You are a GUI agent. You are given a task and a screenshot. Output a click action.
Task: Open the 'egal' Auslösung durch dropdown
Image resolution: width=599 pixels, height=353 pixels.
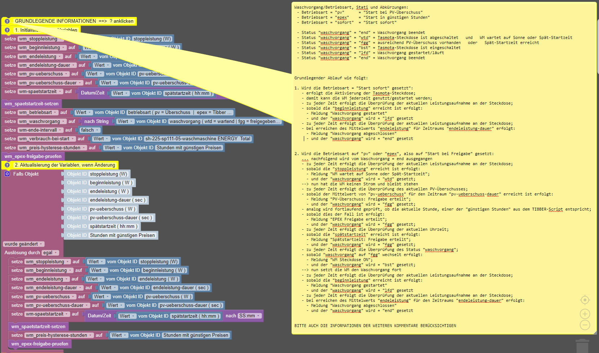pos(50,253)
